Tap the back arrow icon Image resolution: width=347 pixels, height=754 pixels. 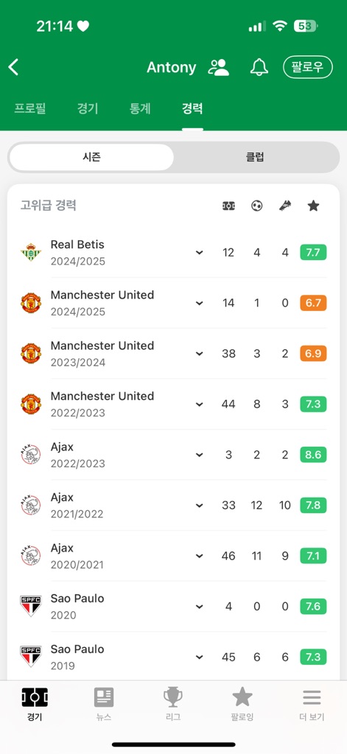pos(13,67)
